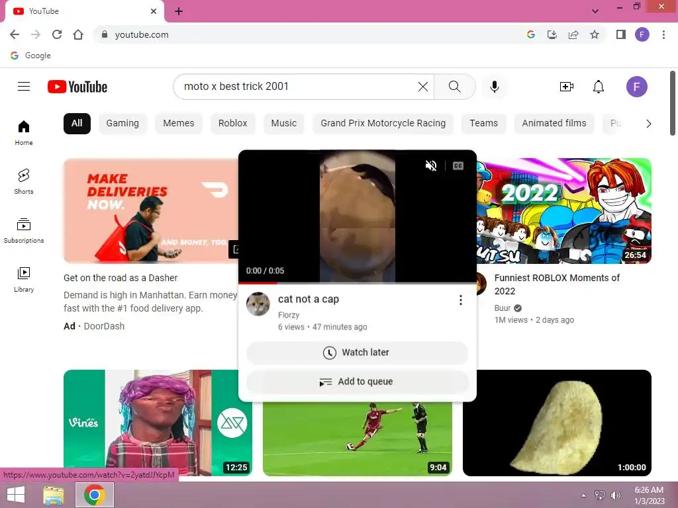
Task: Open the Chrome three-dot menu
Action: pos(663,34)
